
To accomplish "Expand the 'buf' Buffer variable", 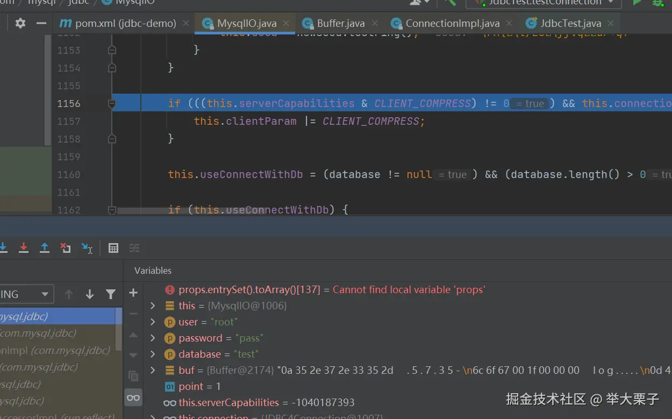I will coord(153,370).
